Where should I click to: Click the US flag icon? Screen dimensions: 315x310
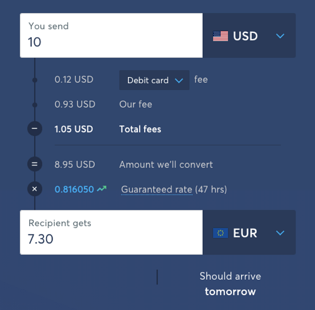pyautogui.click(x=220, y=36)
